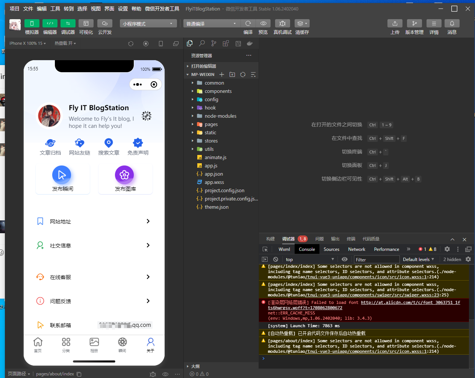
Task: Tap the mini program capsule menu dots
Action: [x=138, y=84]
